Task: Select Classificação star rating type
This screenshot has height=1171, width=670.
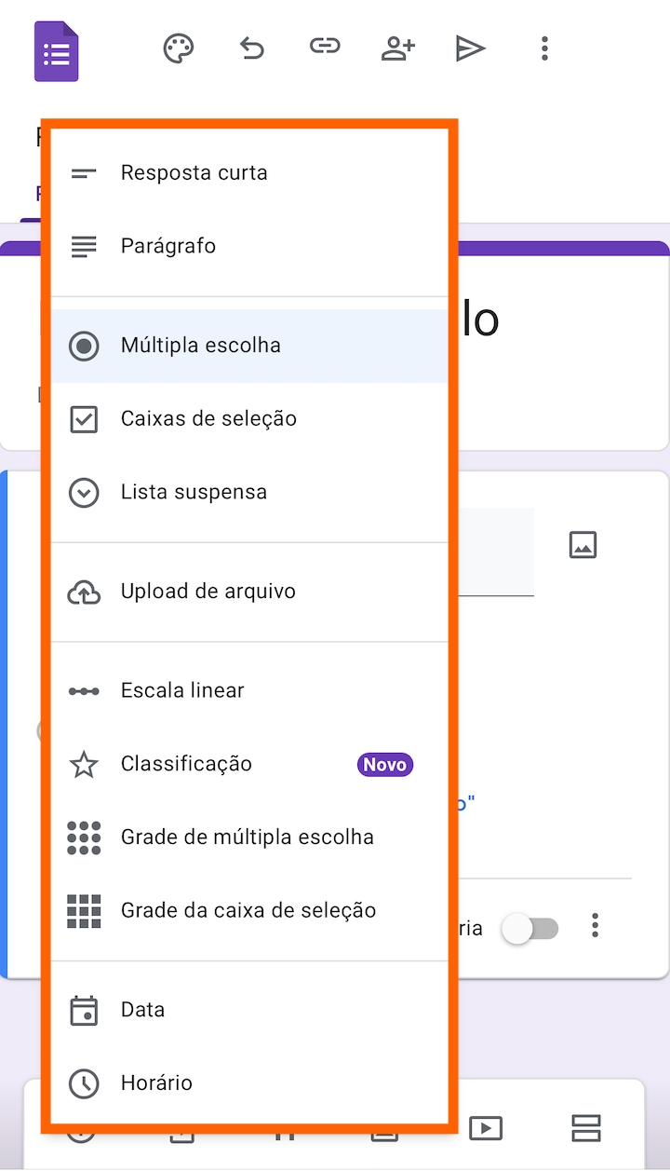Action: click(x=249, y=765)
